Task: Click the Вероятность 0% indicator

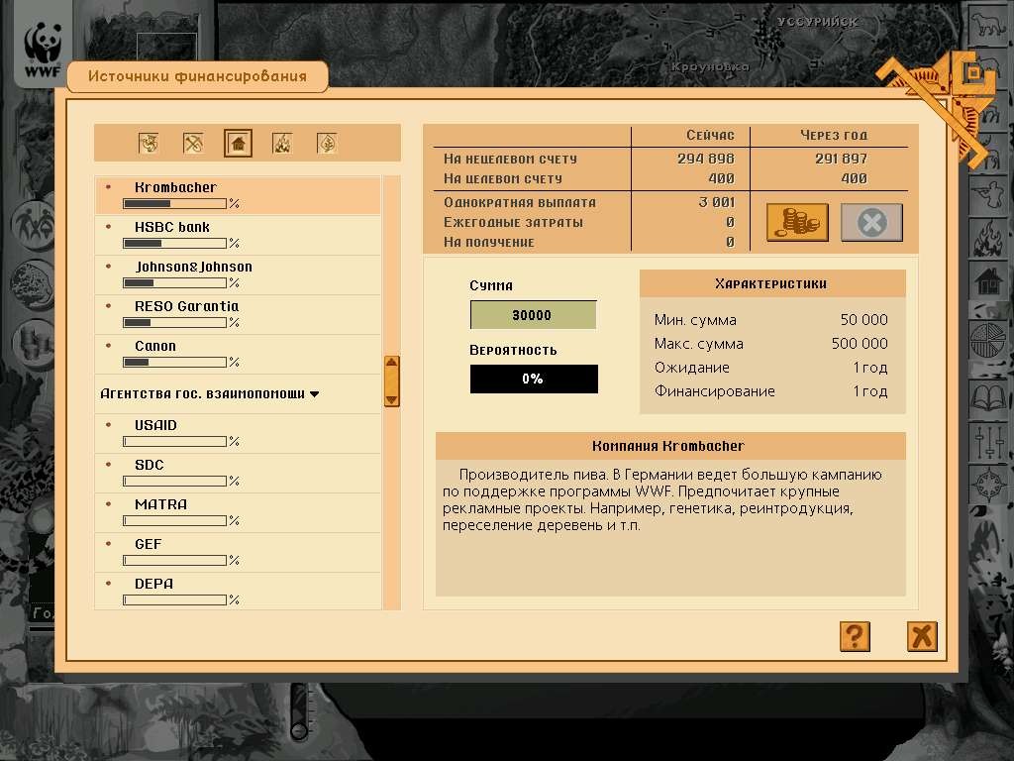Action: click(534, 379)
